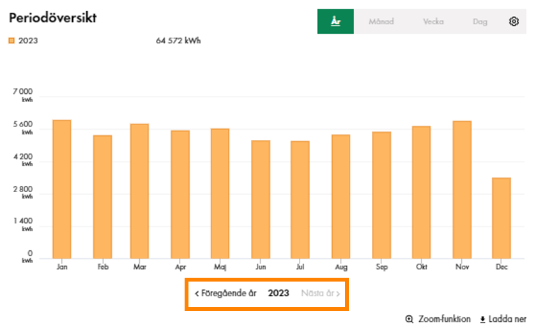Click the 2023 year label between arrows
This screenshot has width=536, height=332.
pyautogui.click(x=279, y=294)
